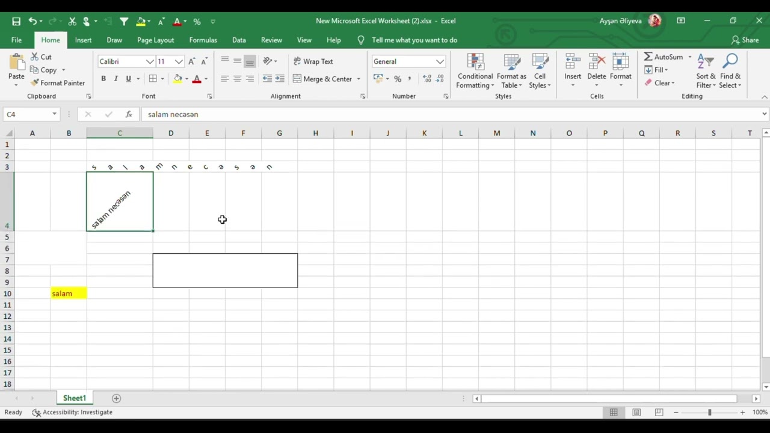770x433 pixels.
Task: Click the percent icon in Quick Access toolbar
Action: point(197,22)
